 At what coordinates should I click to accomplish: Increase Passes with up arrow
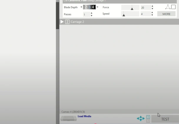click(x=92, y=13)
